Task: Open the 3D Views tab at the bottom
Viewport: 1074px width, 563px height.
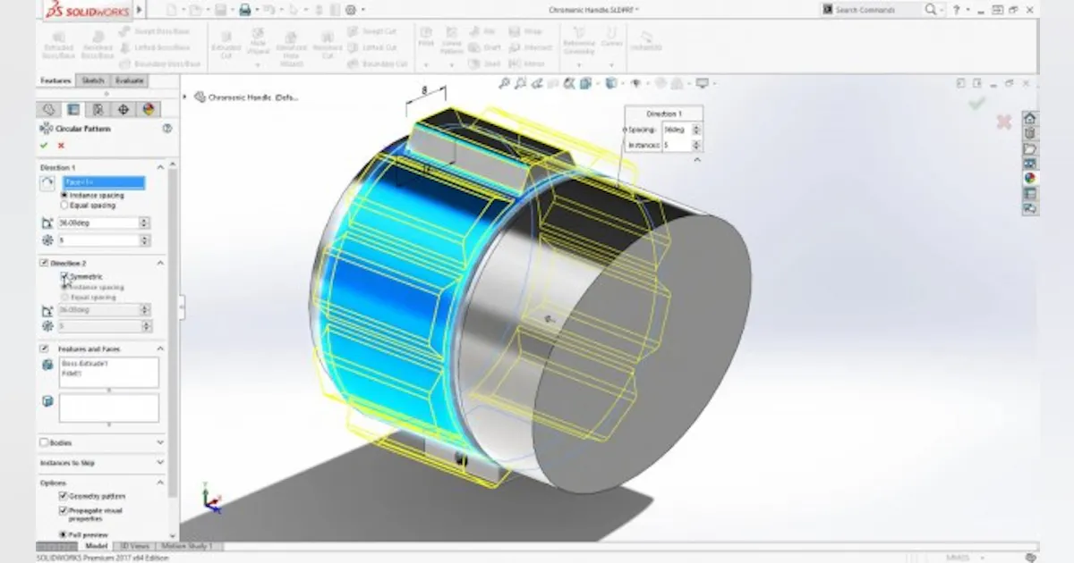Action: click(x=135, y=546)
